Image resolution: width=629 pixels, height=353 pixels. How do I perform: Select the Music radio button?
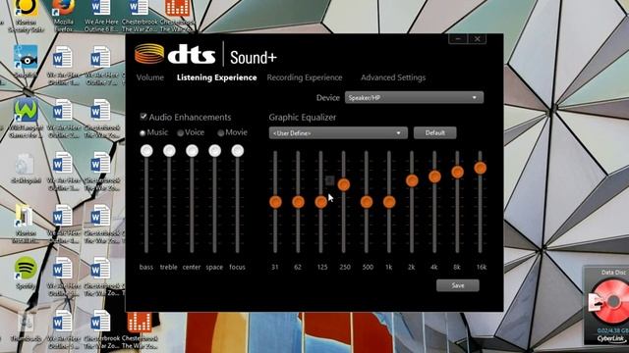(x=143, y=133)
